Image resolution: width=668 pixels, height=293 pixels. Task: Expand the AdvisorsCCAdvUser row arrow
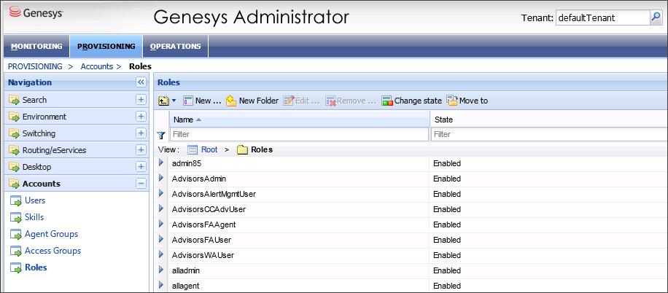click(x=161, y=208)
